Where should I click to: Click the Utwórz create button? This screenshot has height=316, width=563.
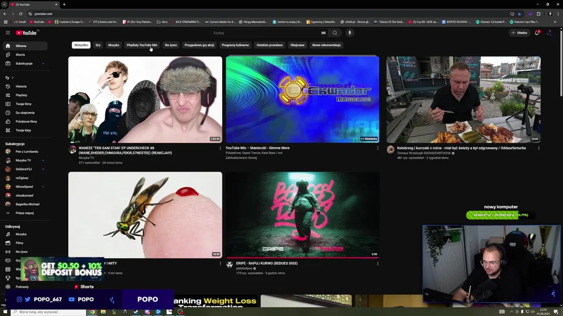coord(519,32)
